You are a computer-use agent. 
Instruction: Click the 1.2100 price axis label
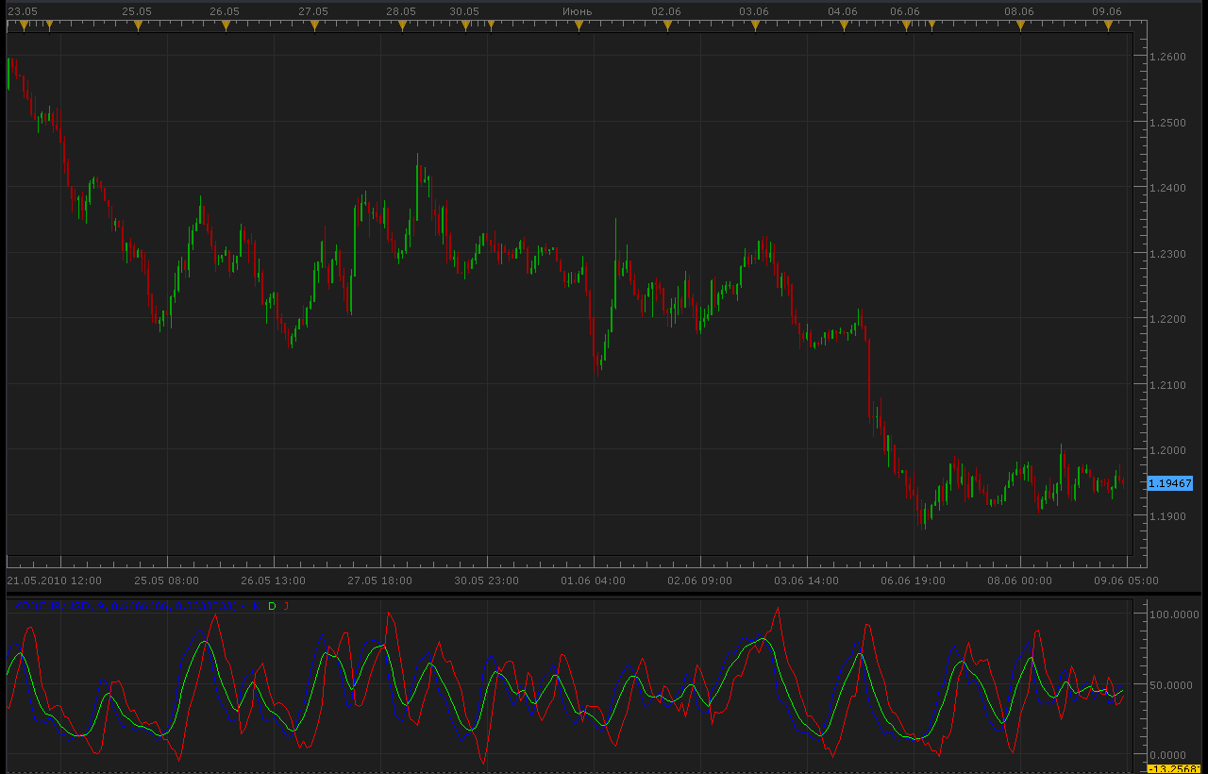(x=1166, y=385)
